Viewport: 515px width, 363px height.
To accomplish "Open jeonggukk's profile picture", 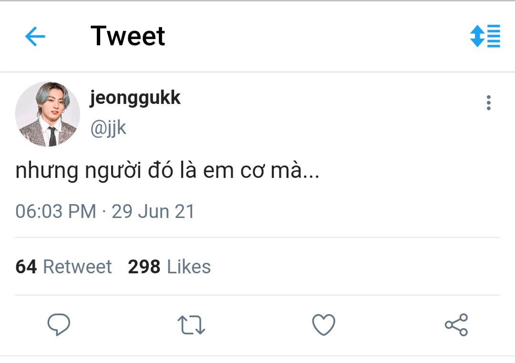I will pos(48,114).
